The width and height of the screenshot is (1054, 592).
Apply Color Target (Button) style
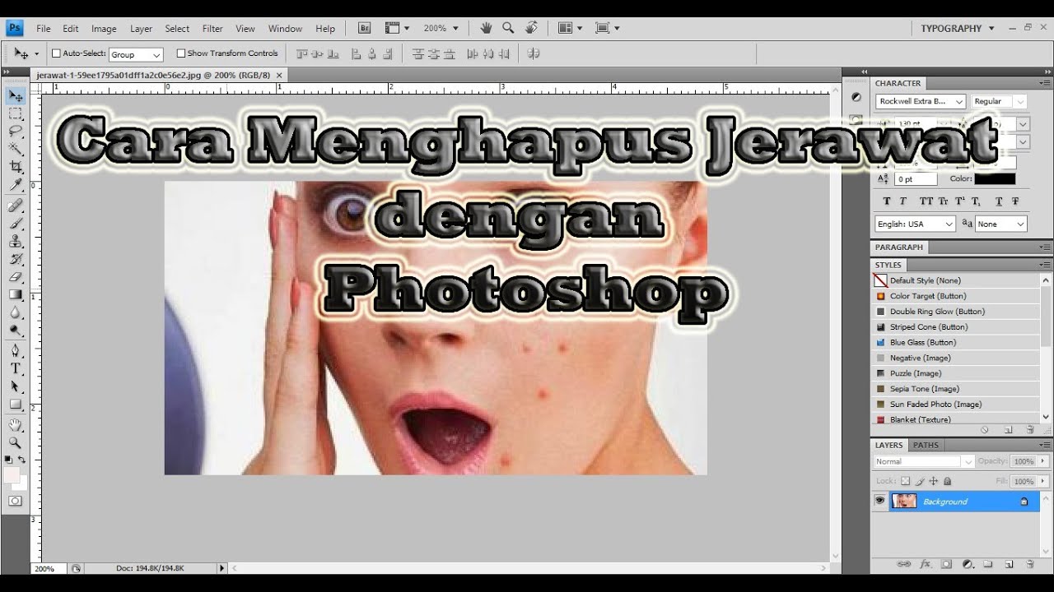coord(955,296)
